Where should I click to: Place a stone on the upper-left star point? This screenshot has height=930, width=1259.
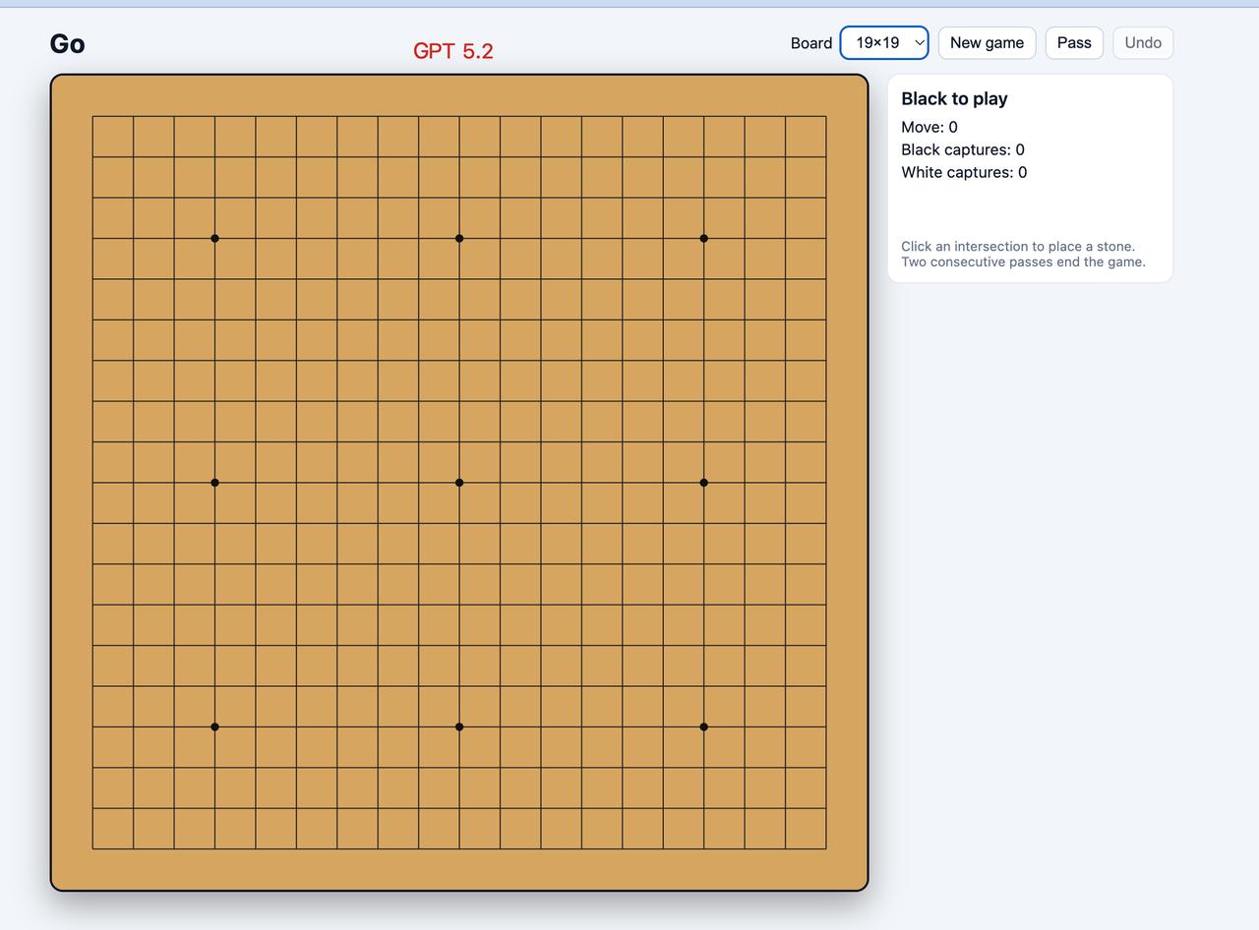click(214, 238)
